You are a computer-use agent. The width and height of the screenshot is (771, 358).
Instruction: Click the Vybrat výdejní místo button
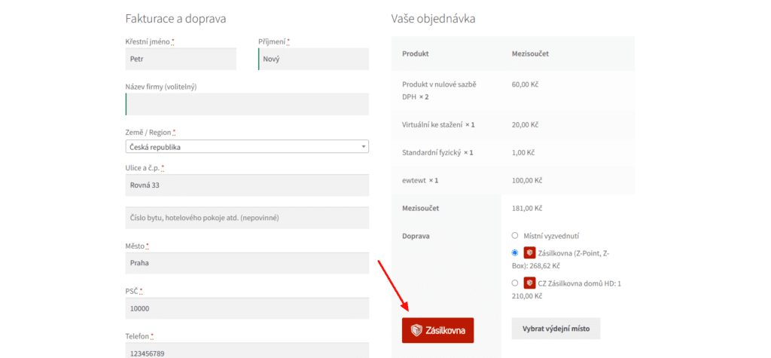[556, 329]
